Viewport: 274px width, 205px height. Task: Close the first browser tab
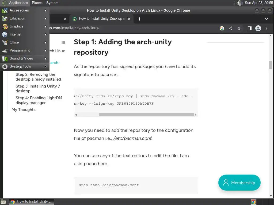tap(65, 19)
